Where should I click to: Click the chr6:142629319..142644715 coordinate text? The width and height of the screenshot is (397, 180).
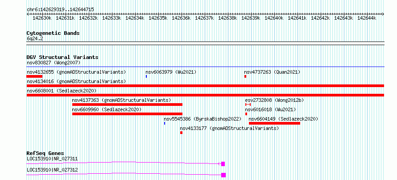61,10
